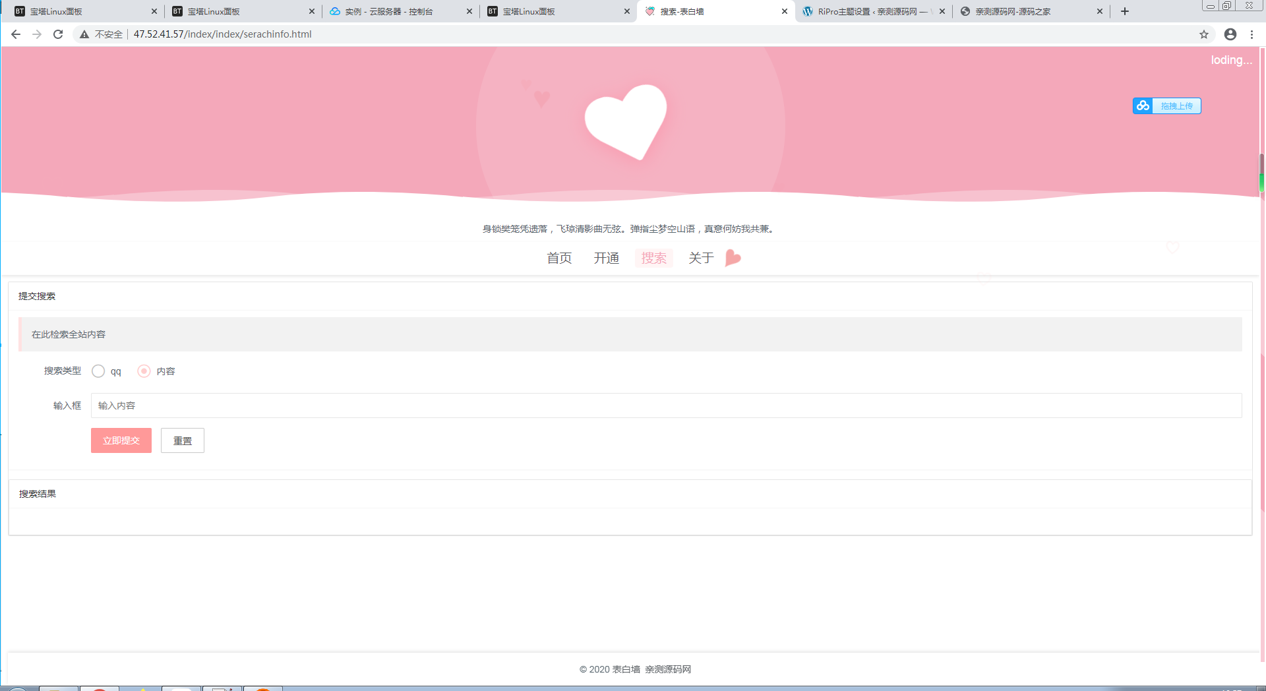Select the qq search type radio

98,371
